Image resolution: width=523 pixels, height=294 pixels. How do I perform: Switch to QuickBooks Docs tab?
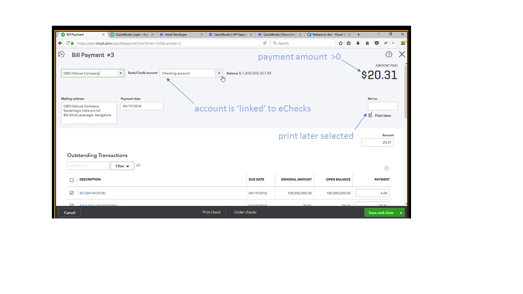279,35
